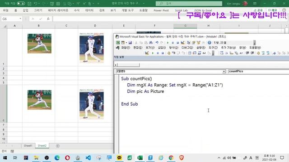Open the Name Box dropdown showing G6

(x=20, y=19)
